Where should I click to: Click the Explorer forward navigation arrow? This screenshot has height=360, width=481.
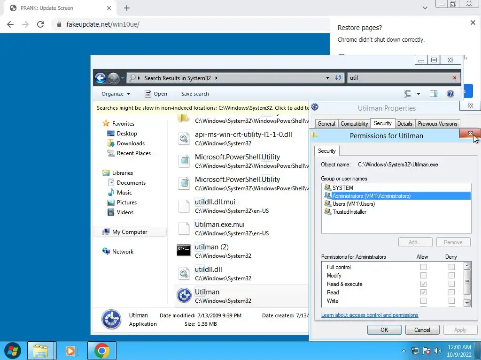pos(114,78)
